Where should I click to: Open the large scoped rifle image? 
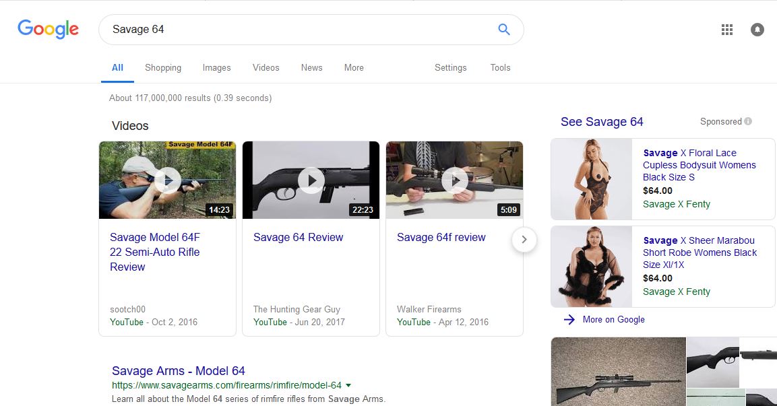619,372
